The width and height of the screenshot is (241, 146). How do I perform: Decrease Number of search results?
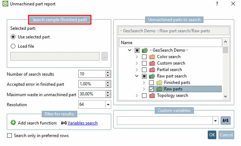point(108,76)
